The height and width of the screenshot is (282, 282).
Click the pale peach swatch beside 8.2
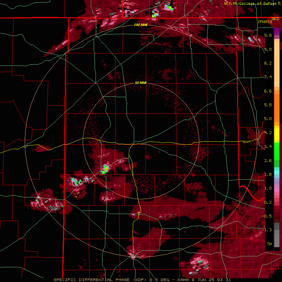(277, 65)
